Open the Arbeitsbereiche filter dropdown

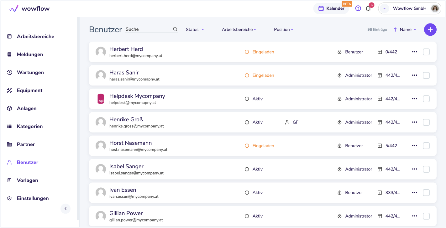point(239,29)
